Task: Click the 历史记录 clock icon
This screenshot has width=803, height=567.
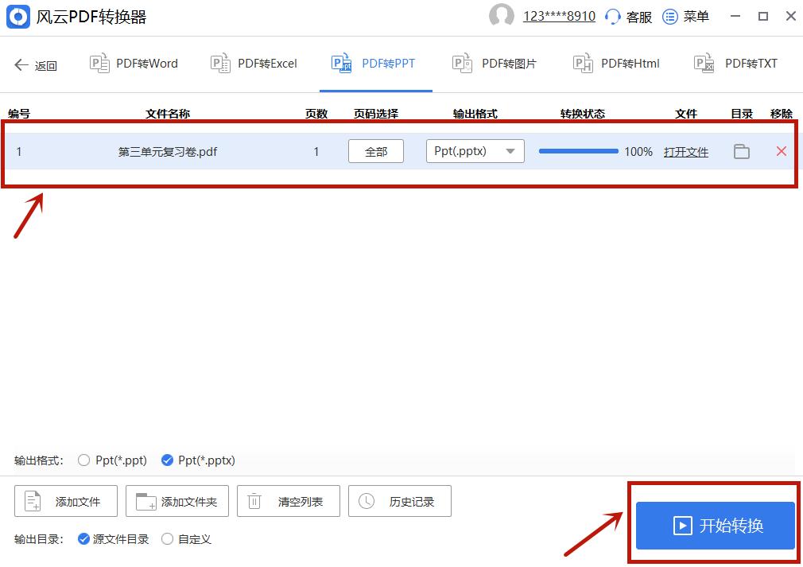Action: (365, 500)
